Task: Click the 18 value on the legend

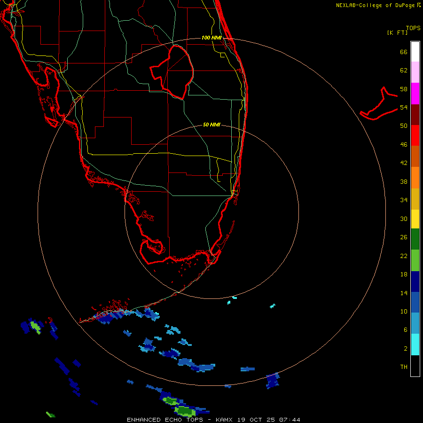Action: click(x=404, y=274)
